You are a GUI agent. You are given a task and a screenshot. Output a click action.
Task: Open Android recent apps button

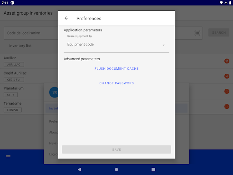point(153,170)
